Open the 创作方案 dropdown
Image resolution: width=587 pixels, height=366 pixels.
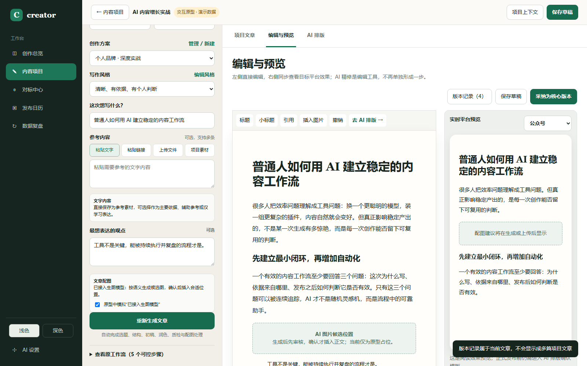(x=152, y=58)
